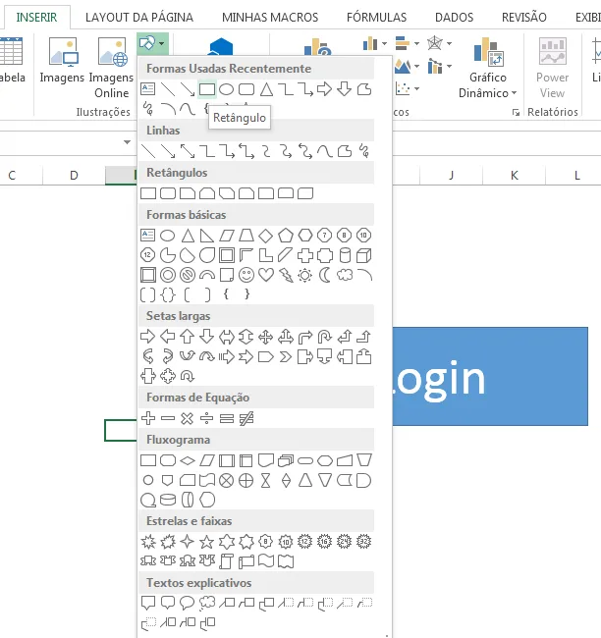This screenshot has width=601, height=638.
Task: Choose the Not Equal equation shape
Action: coord(246,418)
